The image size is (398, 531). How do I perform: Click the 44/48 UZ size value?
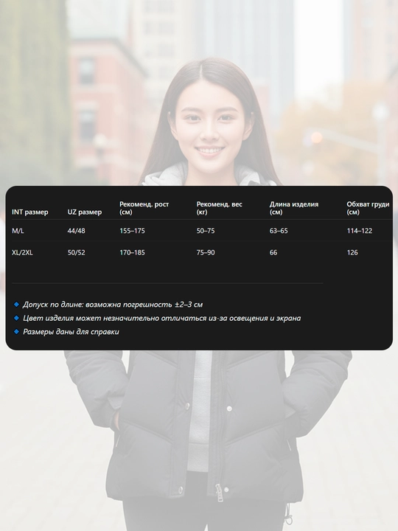pyautogui.click(x=76, y=231)
